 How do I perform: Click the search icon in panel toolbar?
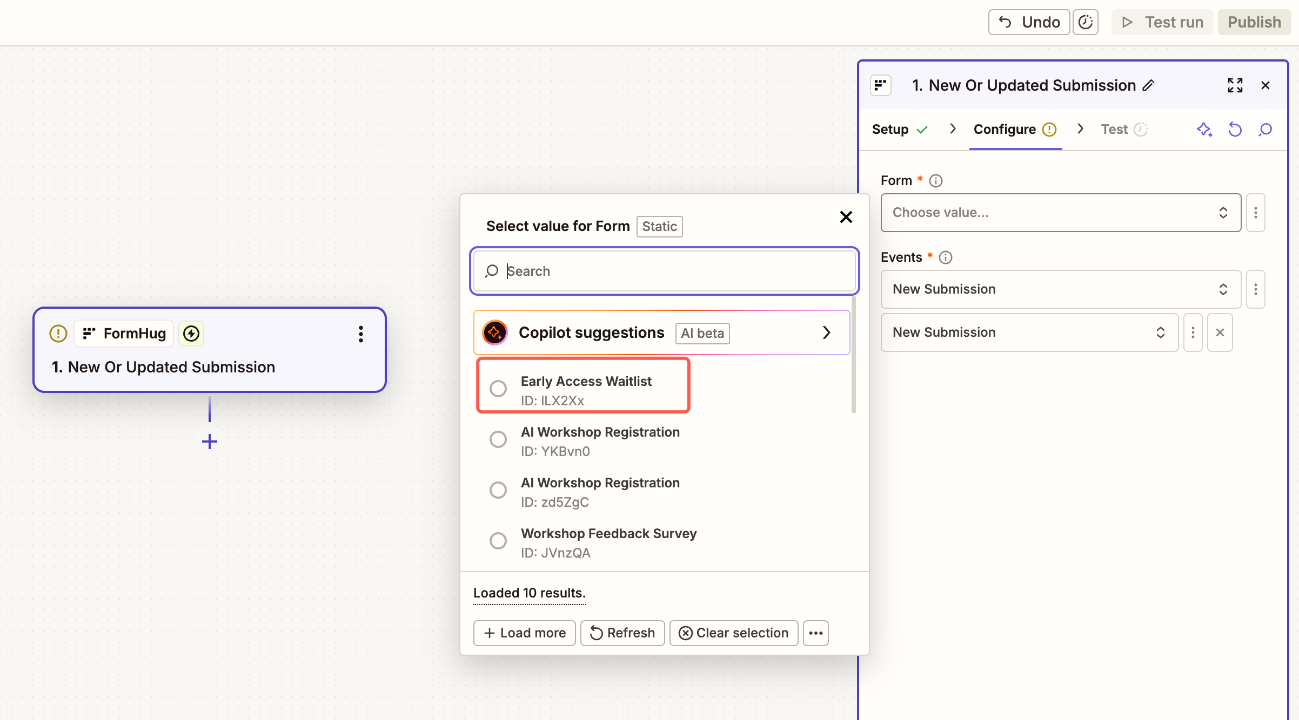pos(1265,130)
